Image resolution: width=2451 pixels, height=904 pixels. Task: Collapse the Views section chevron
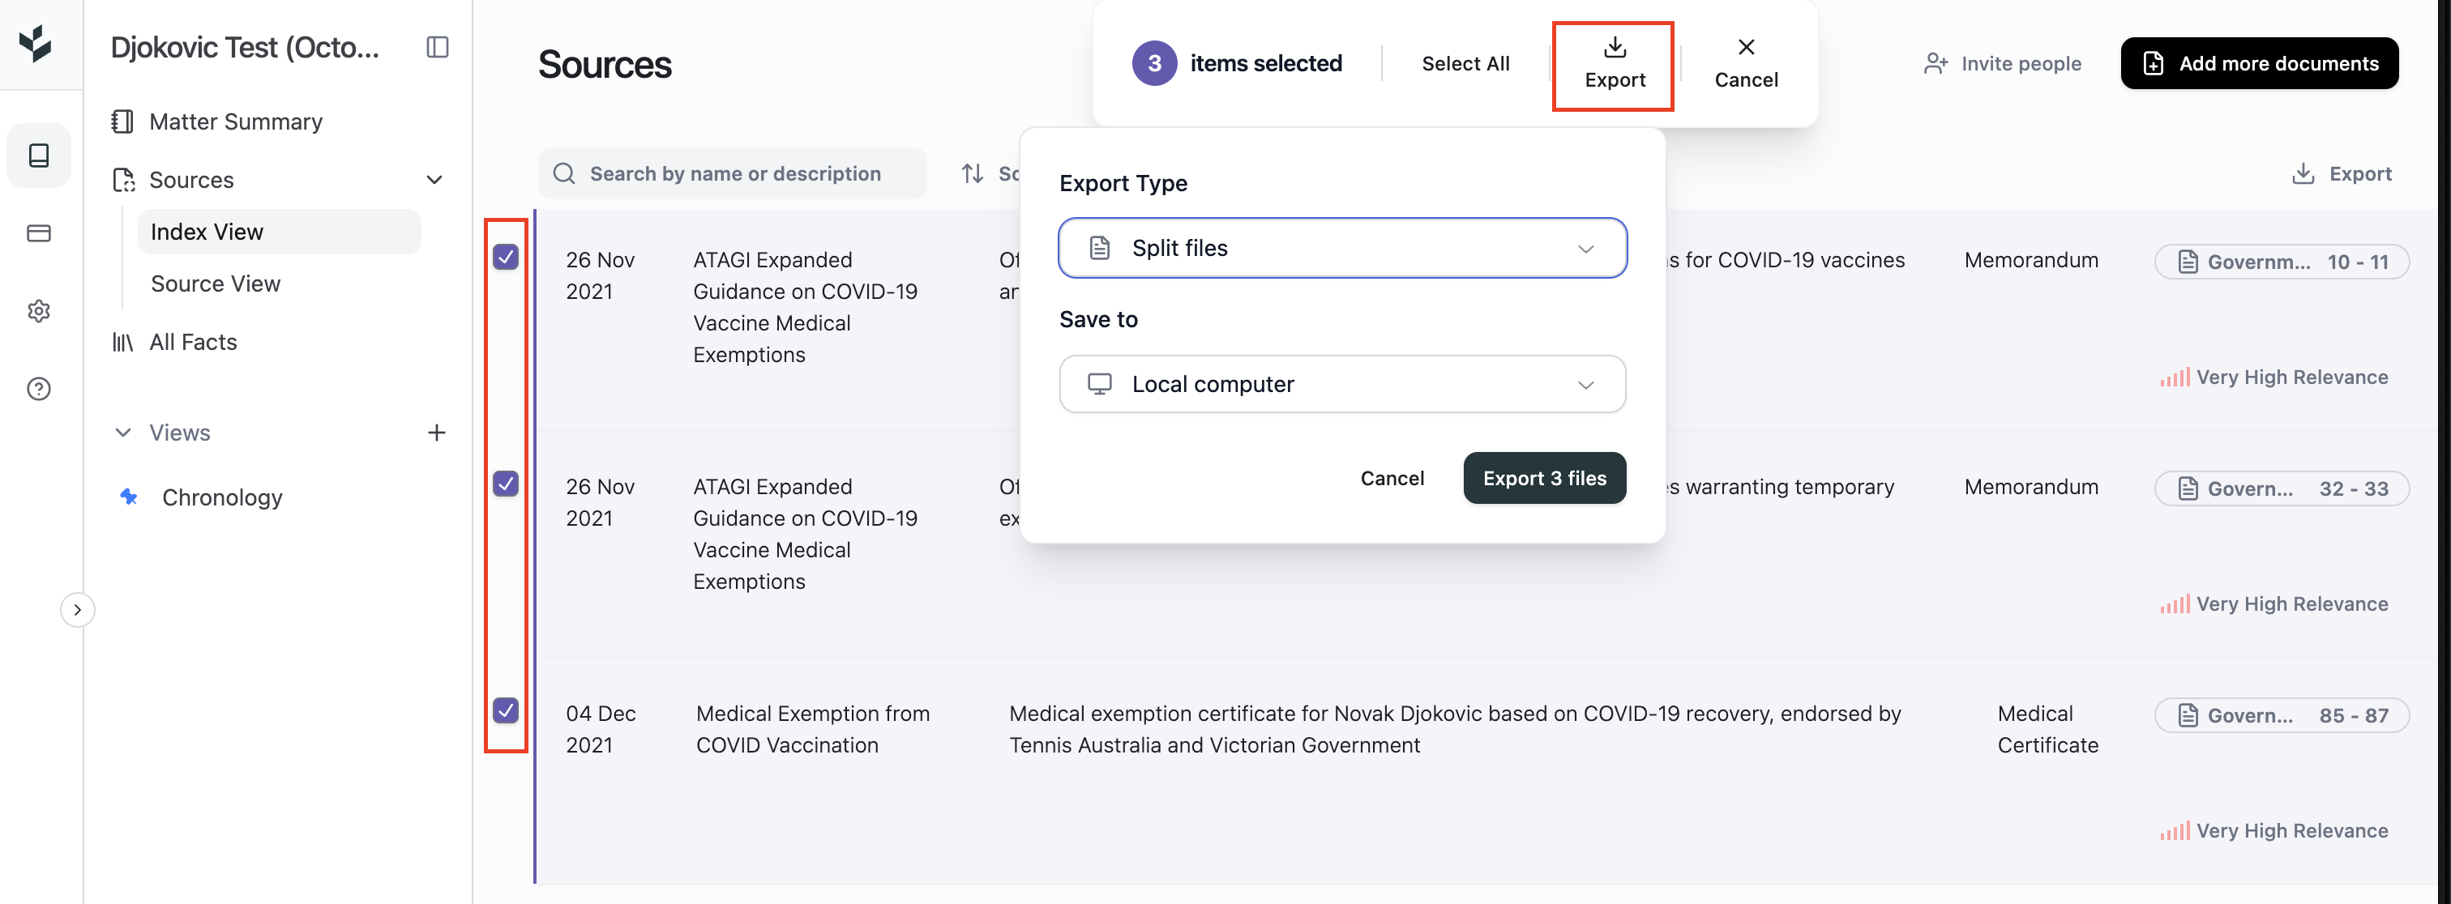click(x=122, y=433)
